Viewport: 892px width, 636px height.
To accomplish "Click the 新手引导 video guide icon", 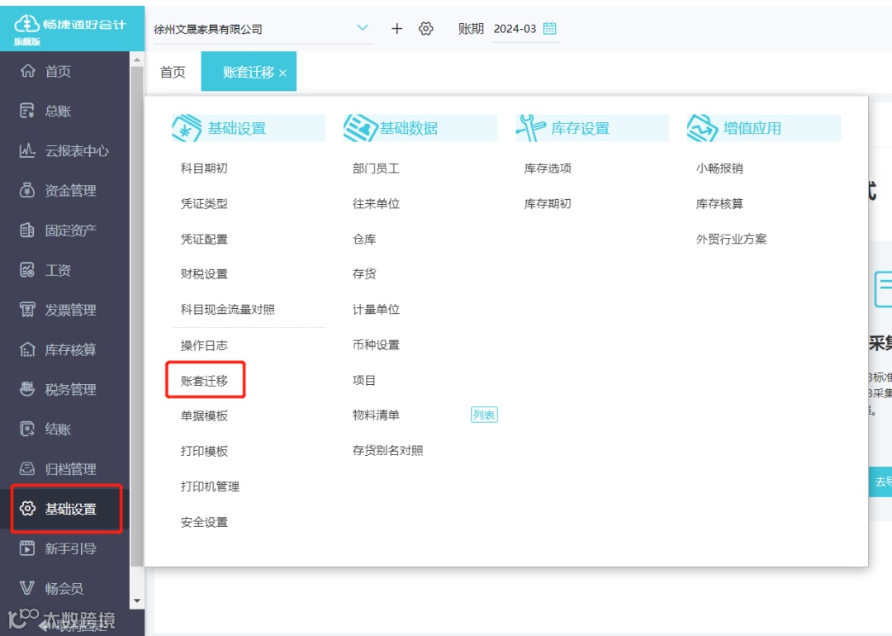I will point(27,548).
